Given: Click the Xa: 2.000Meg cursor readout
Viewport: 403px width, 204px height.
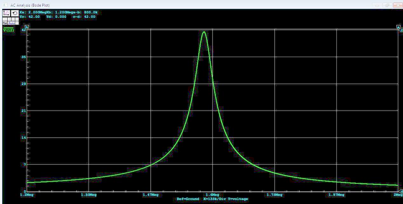Looking at the screenshot, I should click(33, 12).
